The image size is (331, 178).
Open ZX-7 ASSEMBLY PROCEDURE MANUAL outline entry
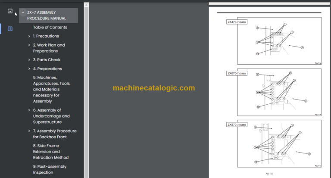coord(47,16)
